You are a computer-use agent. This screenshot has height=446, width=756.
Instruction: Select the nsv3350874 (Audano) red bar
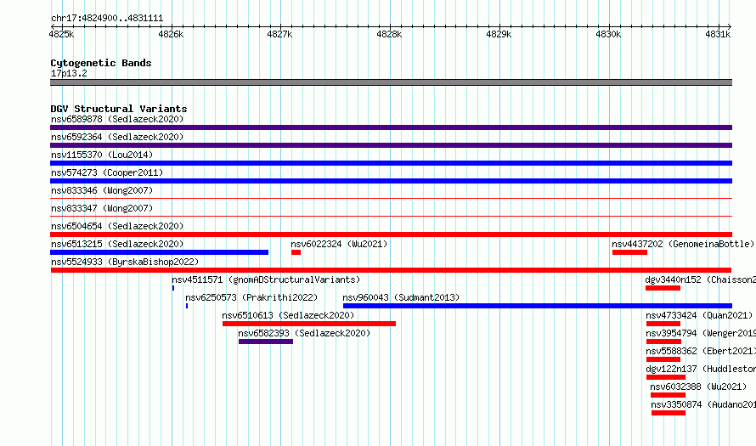pyautogui.click(x=669, y=413)
